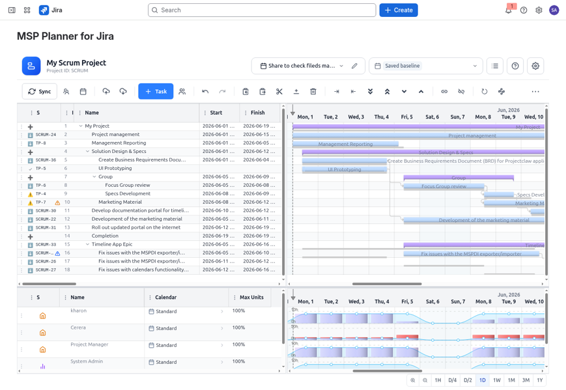Screen dimensions: 566x390
Task: Open kharon's Standard calendar selector
Action: 186,311
